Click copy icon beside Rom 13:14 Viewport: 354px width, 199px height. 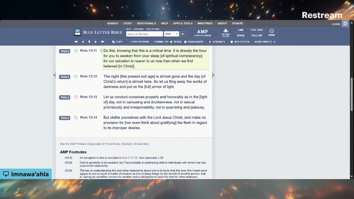pos(76,118)
